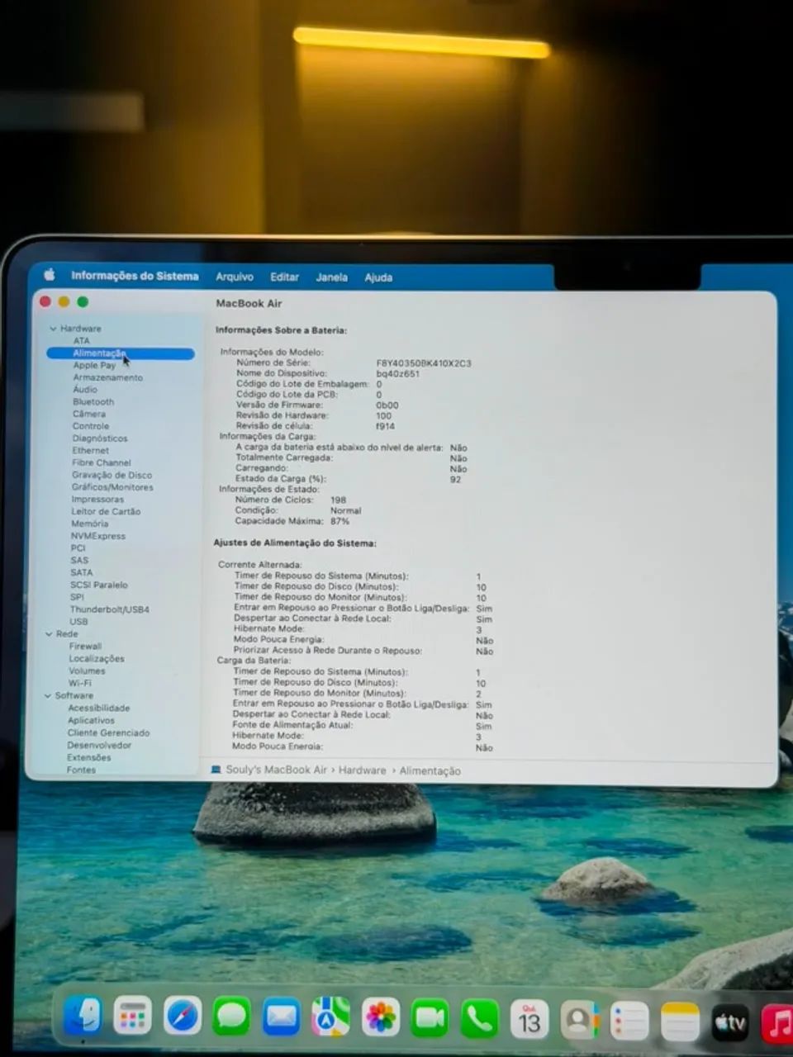
Task: Select NVMExpress in the sidebar
Action: 98,536
